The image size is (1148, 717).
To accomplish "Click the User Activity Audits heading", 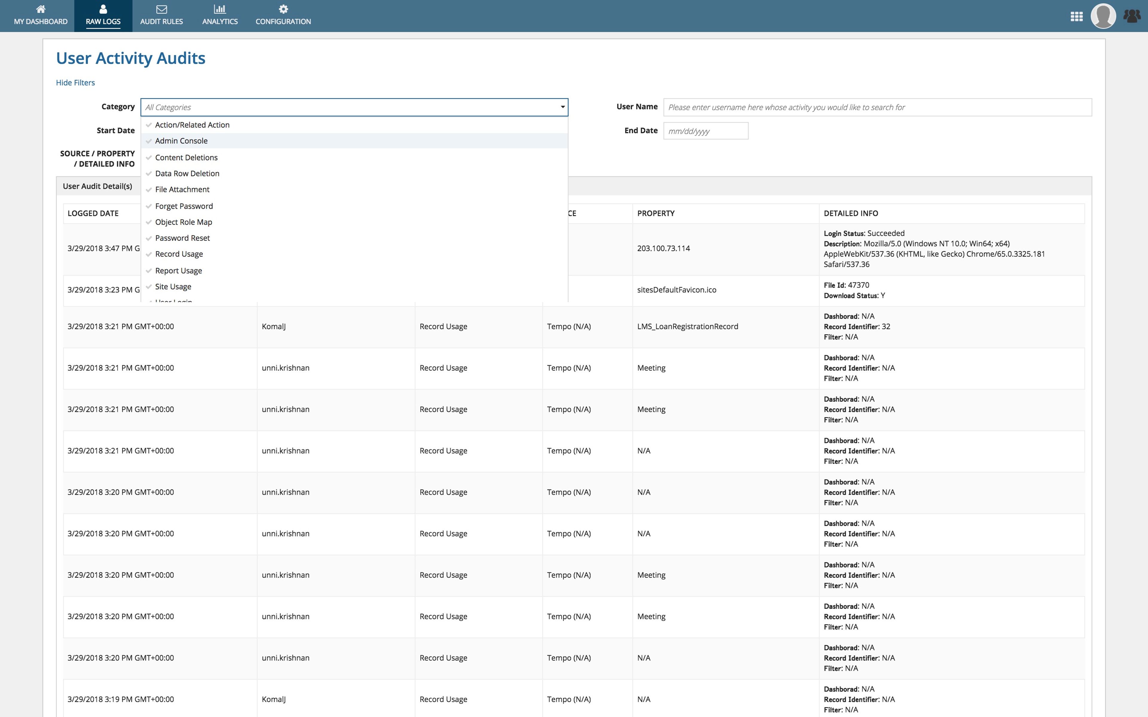I will [x=130, y=58].
